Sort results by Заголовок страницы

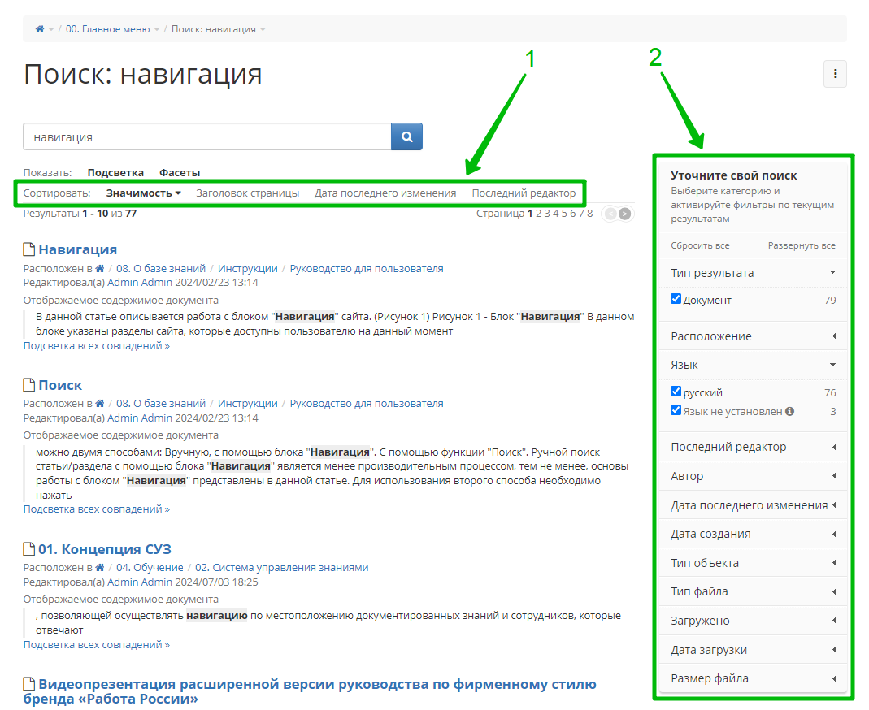pos(247,193)
